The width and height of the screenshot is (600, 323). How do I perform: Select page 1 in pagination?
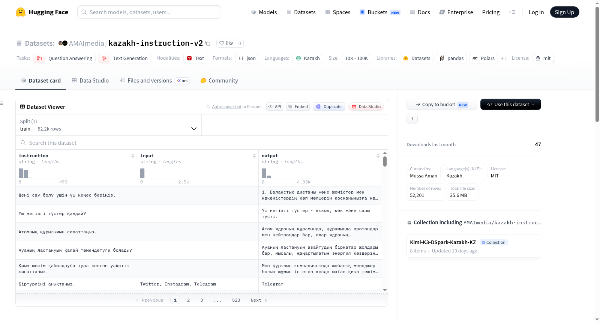[x=175, y=300]
